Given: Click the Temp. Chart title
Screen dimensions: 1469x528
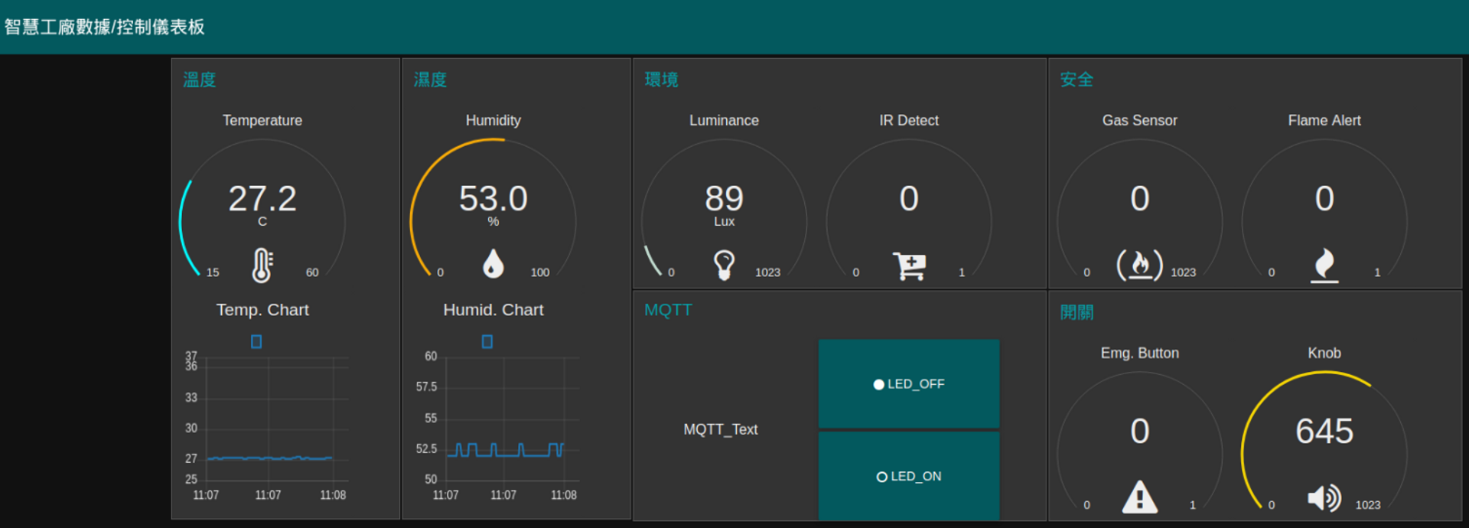Looking at the screenshot, I should [262, 310].
